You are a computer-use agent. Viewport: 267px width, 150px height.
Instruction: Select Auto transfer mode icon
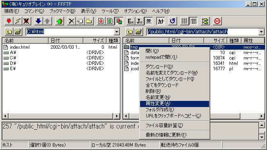[119, 21]
